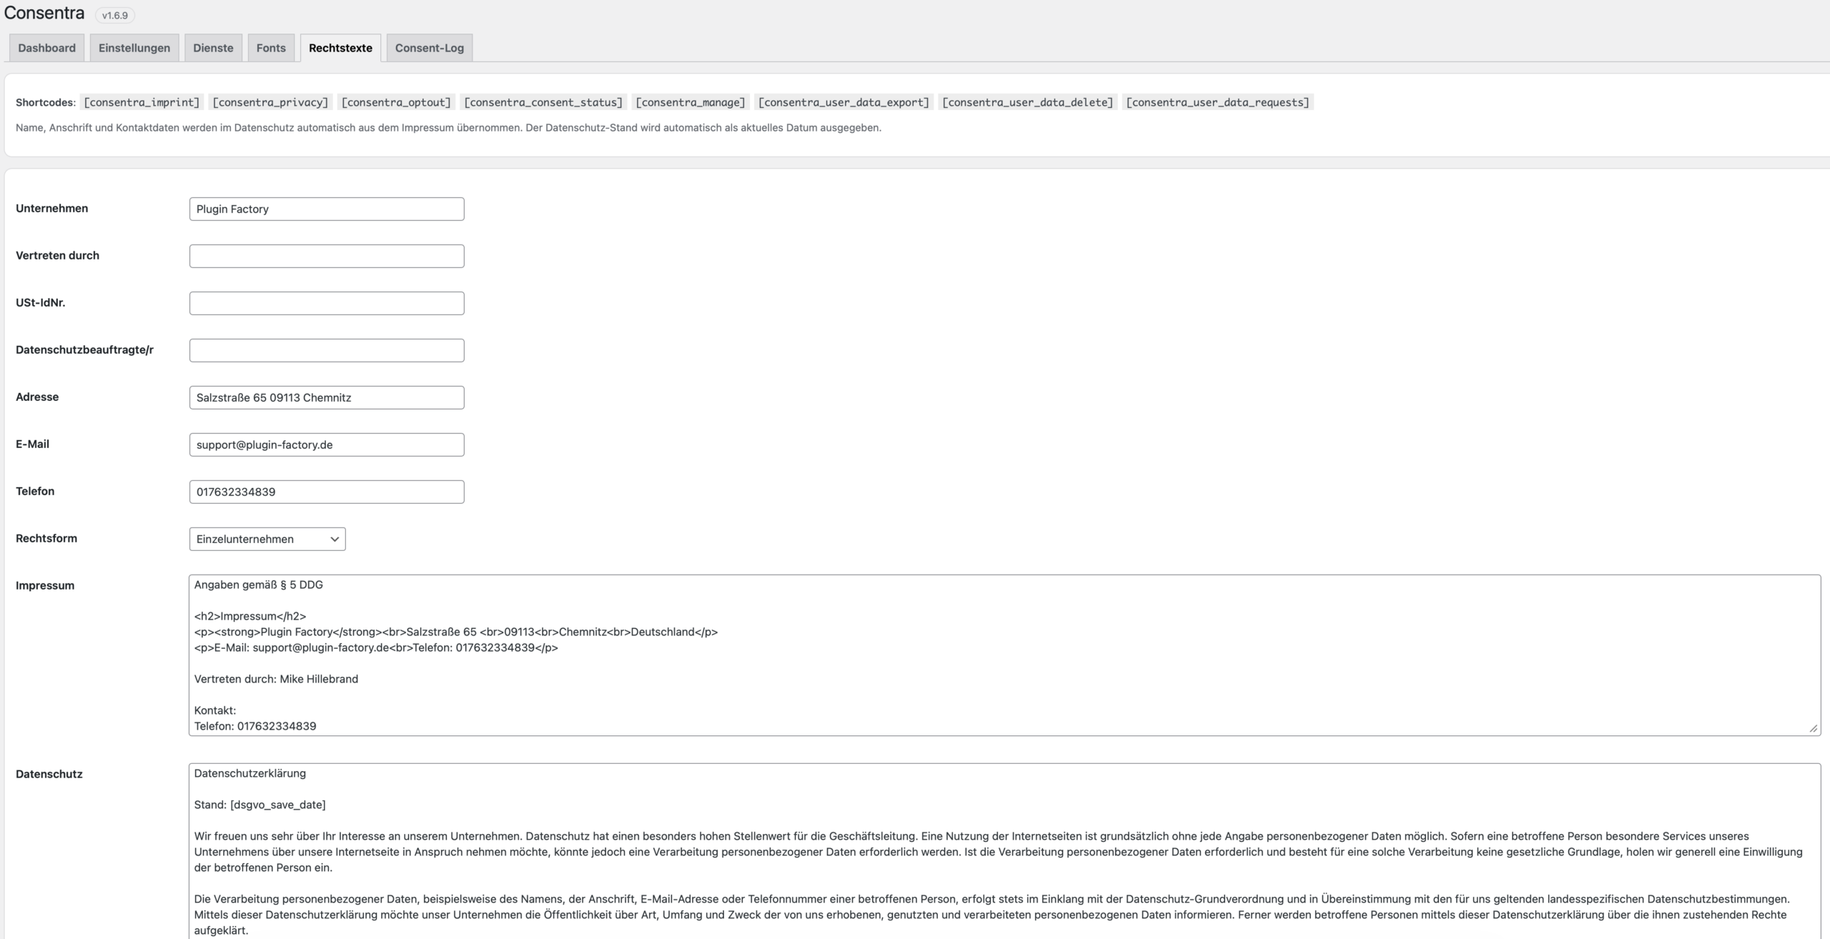Open the Dienste tab

pyautogui.click(x=213, y=48)
